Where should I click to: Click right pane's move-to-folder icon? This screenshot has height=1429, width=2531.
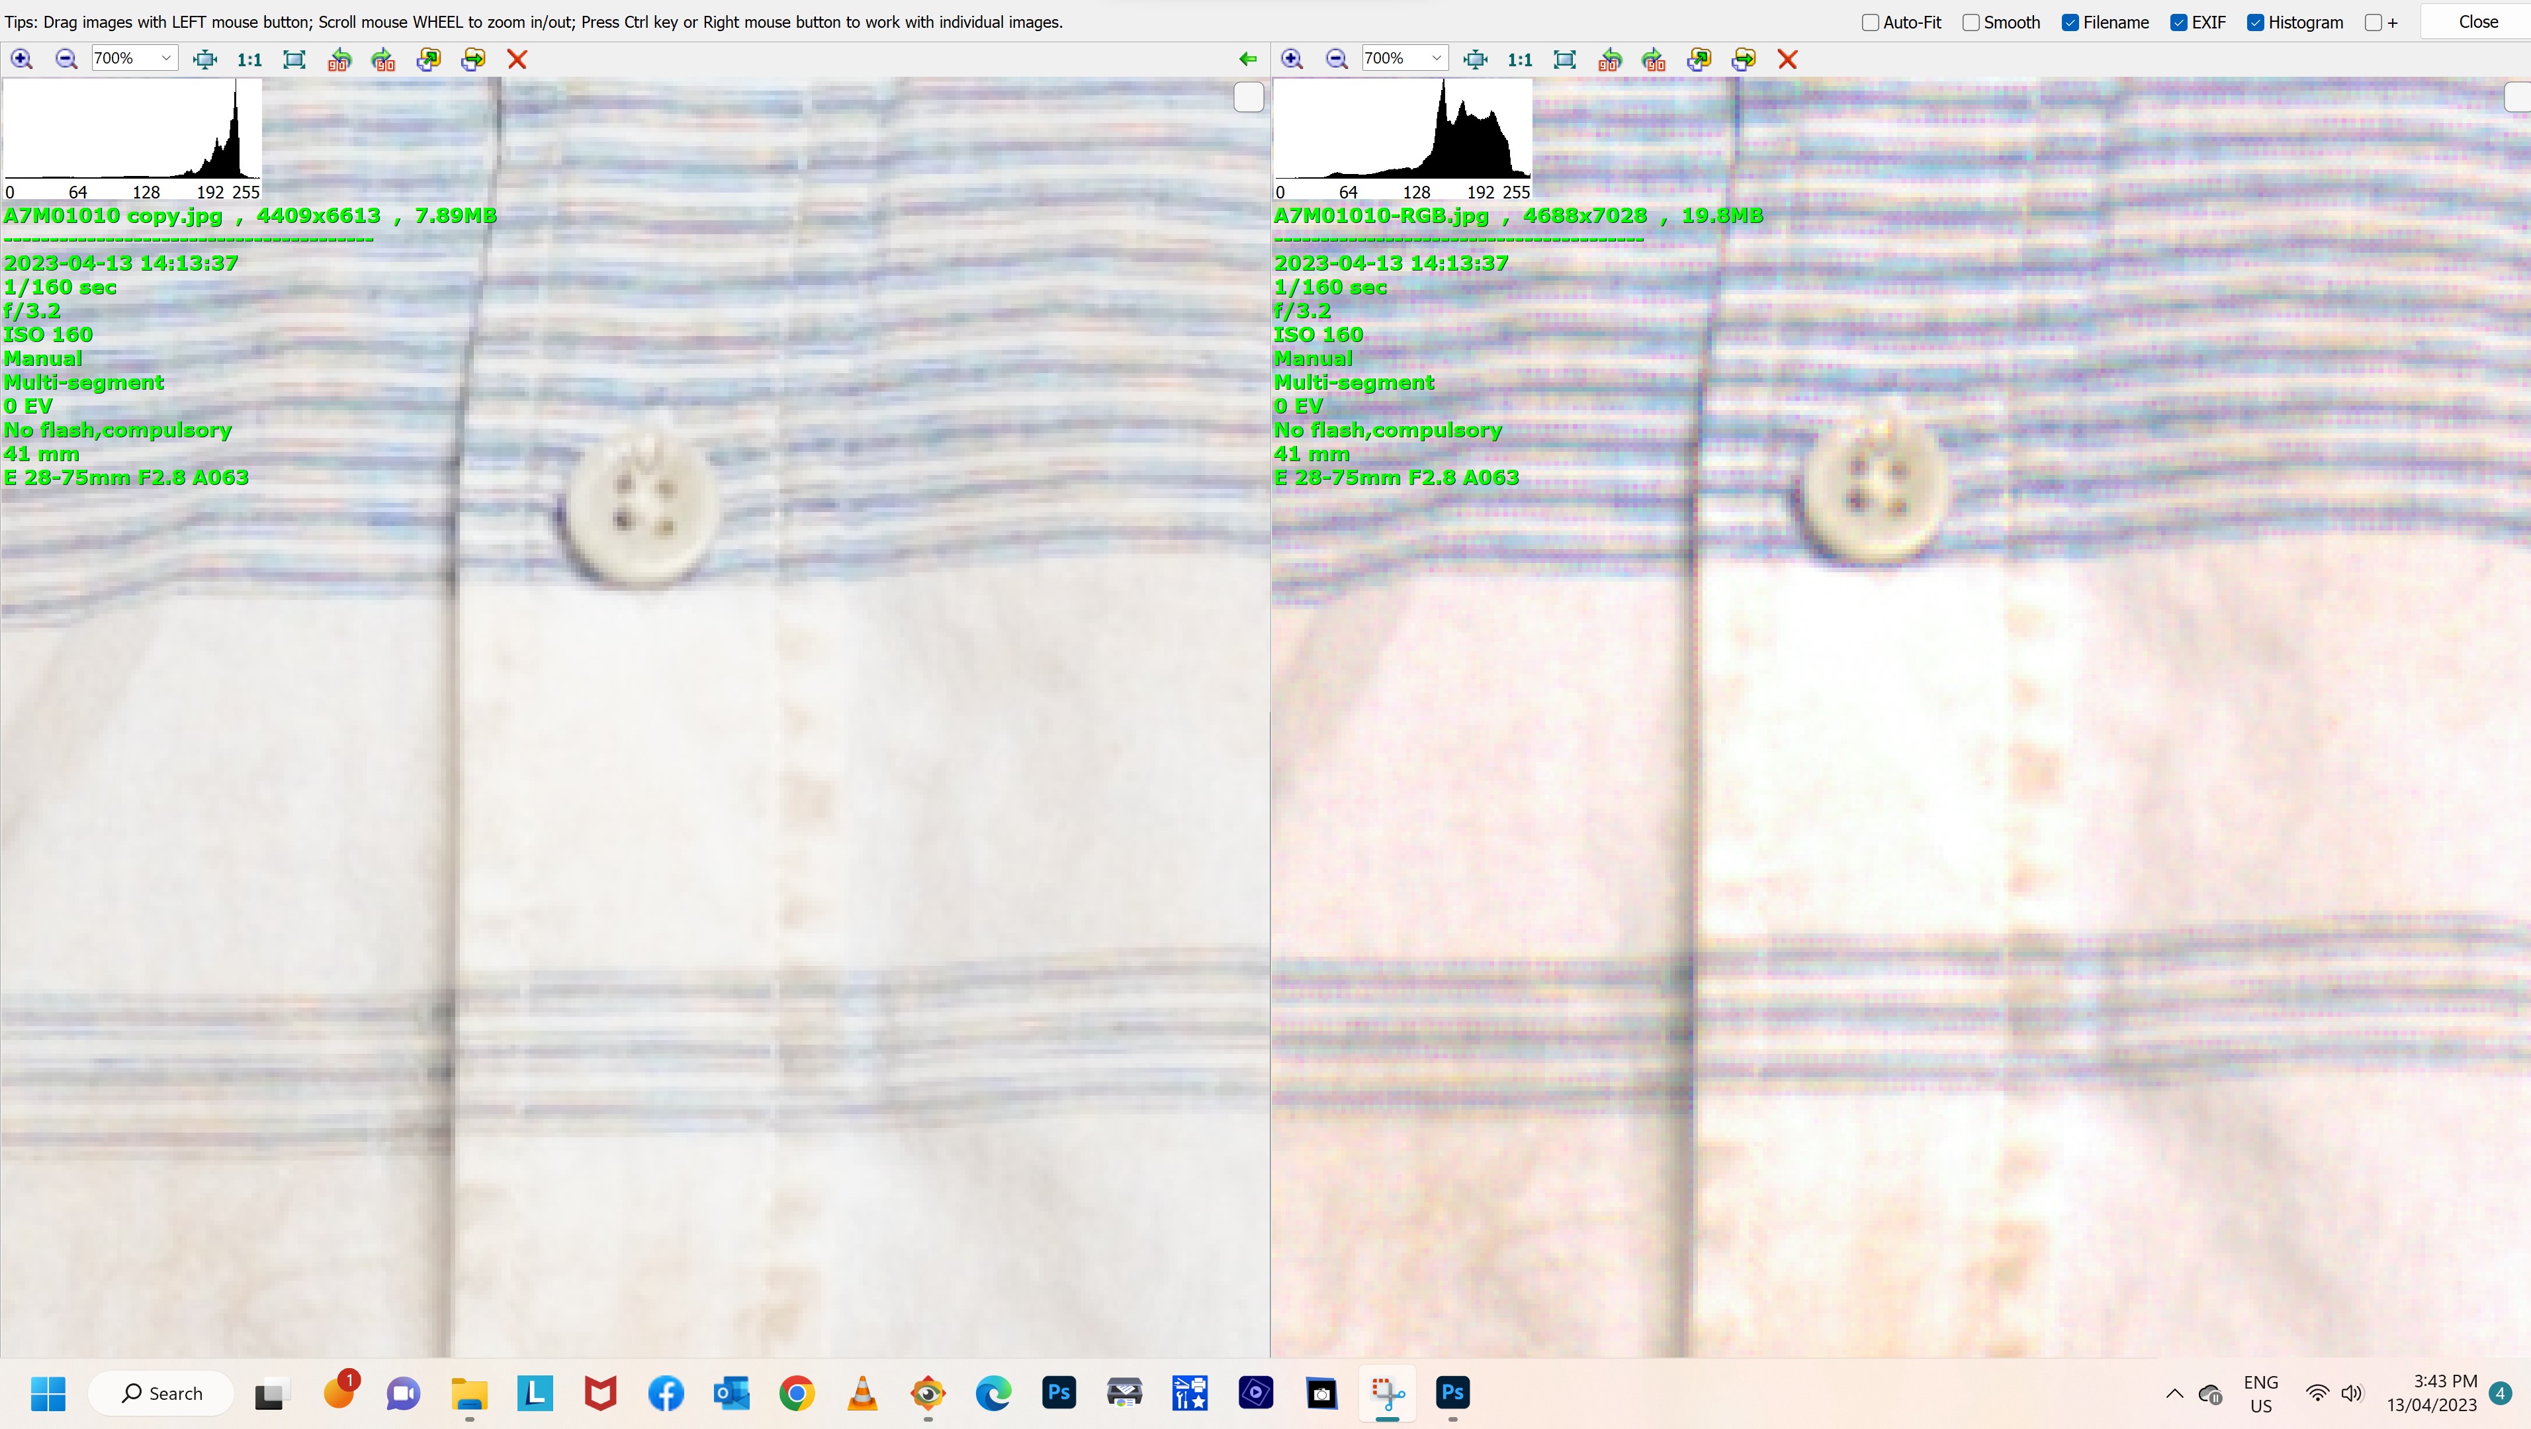[1743, 59]
